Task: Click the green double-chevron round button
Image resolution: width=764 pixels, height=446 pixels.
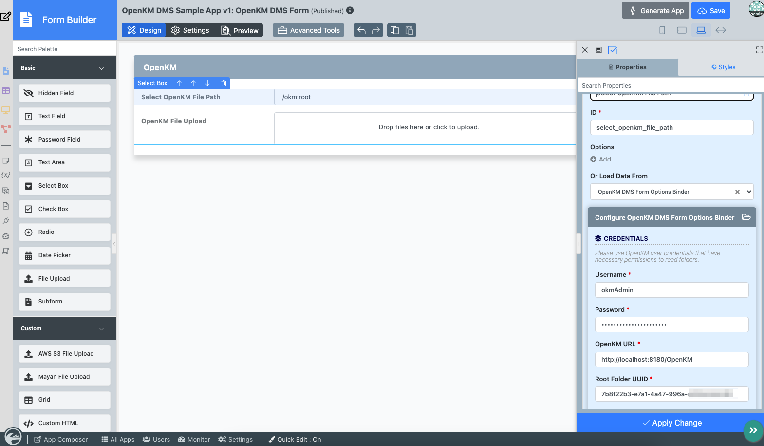Action: [x=753, y=430]
